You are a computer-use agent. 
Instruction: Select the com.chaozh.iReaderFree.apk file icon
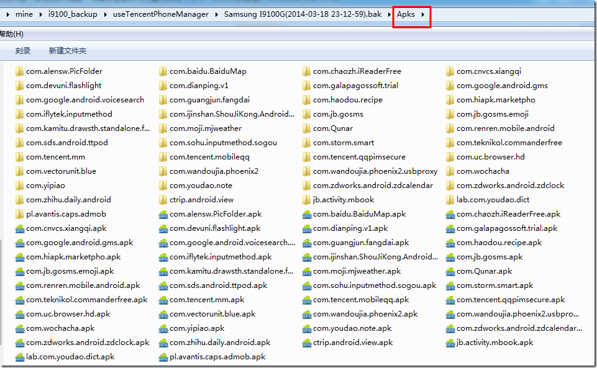(x=450, y=215)
